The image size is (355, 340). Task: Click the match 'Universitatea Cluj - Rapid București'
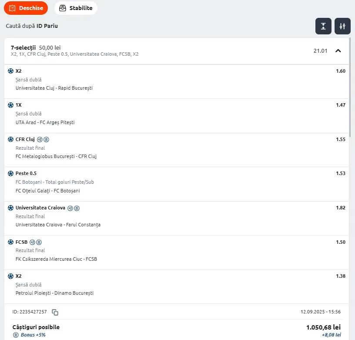(x=54, y=88)
